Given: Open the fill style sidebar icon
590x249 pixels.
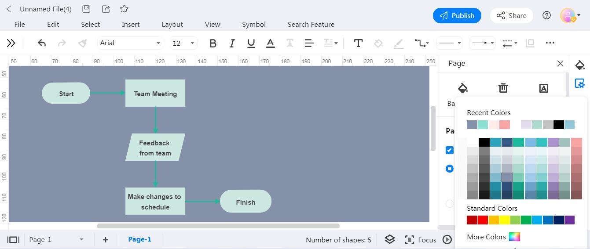Looking at the screenshot, I should pos(580,66).
